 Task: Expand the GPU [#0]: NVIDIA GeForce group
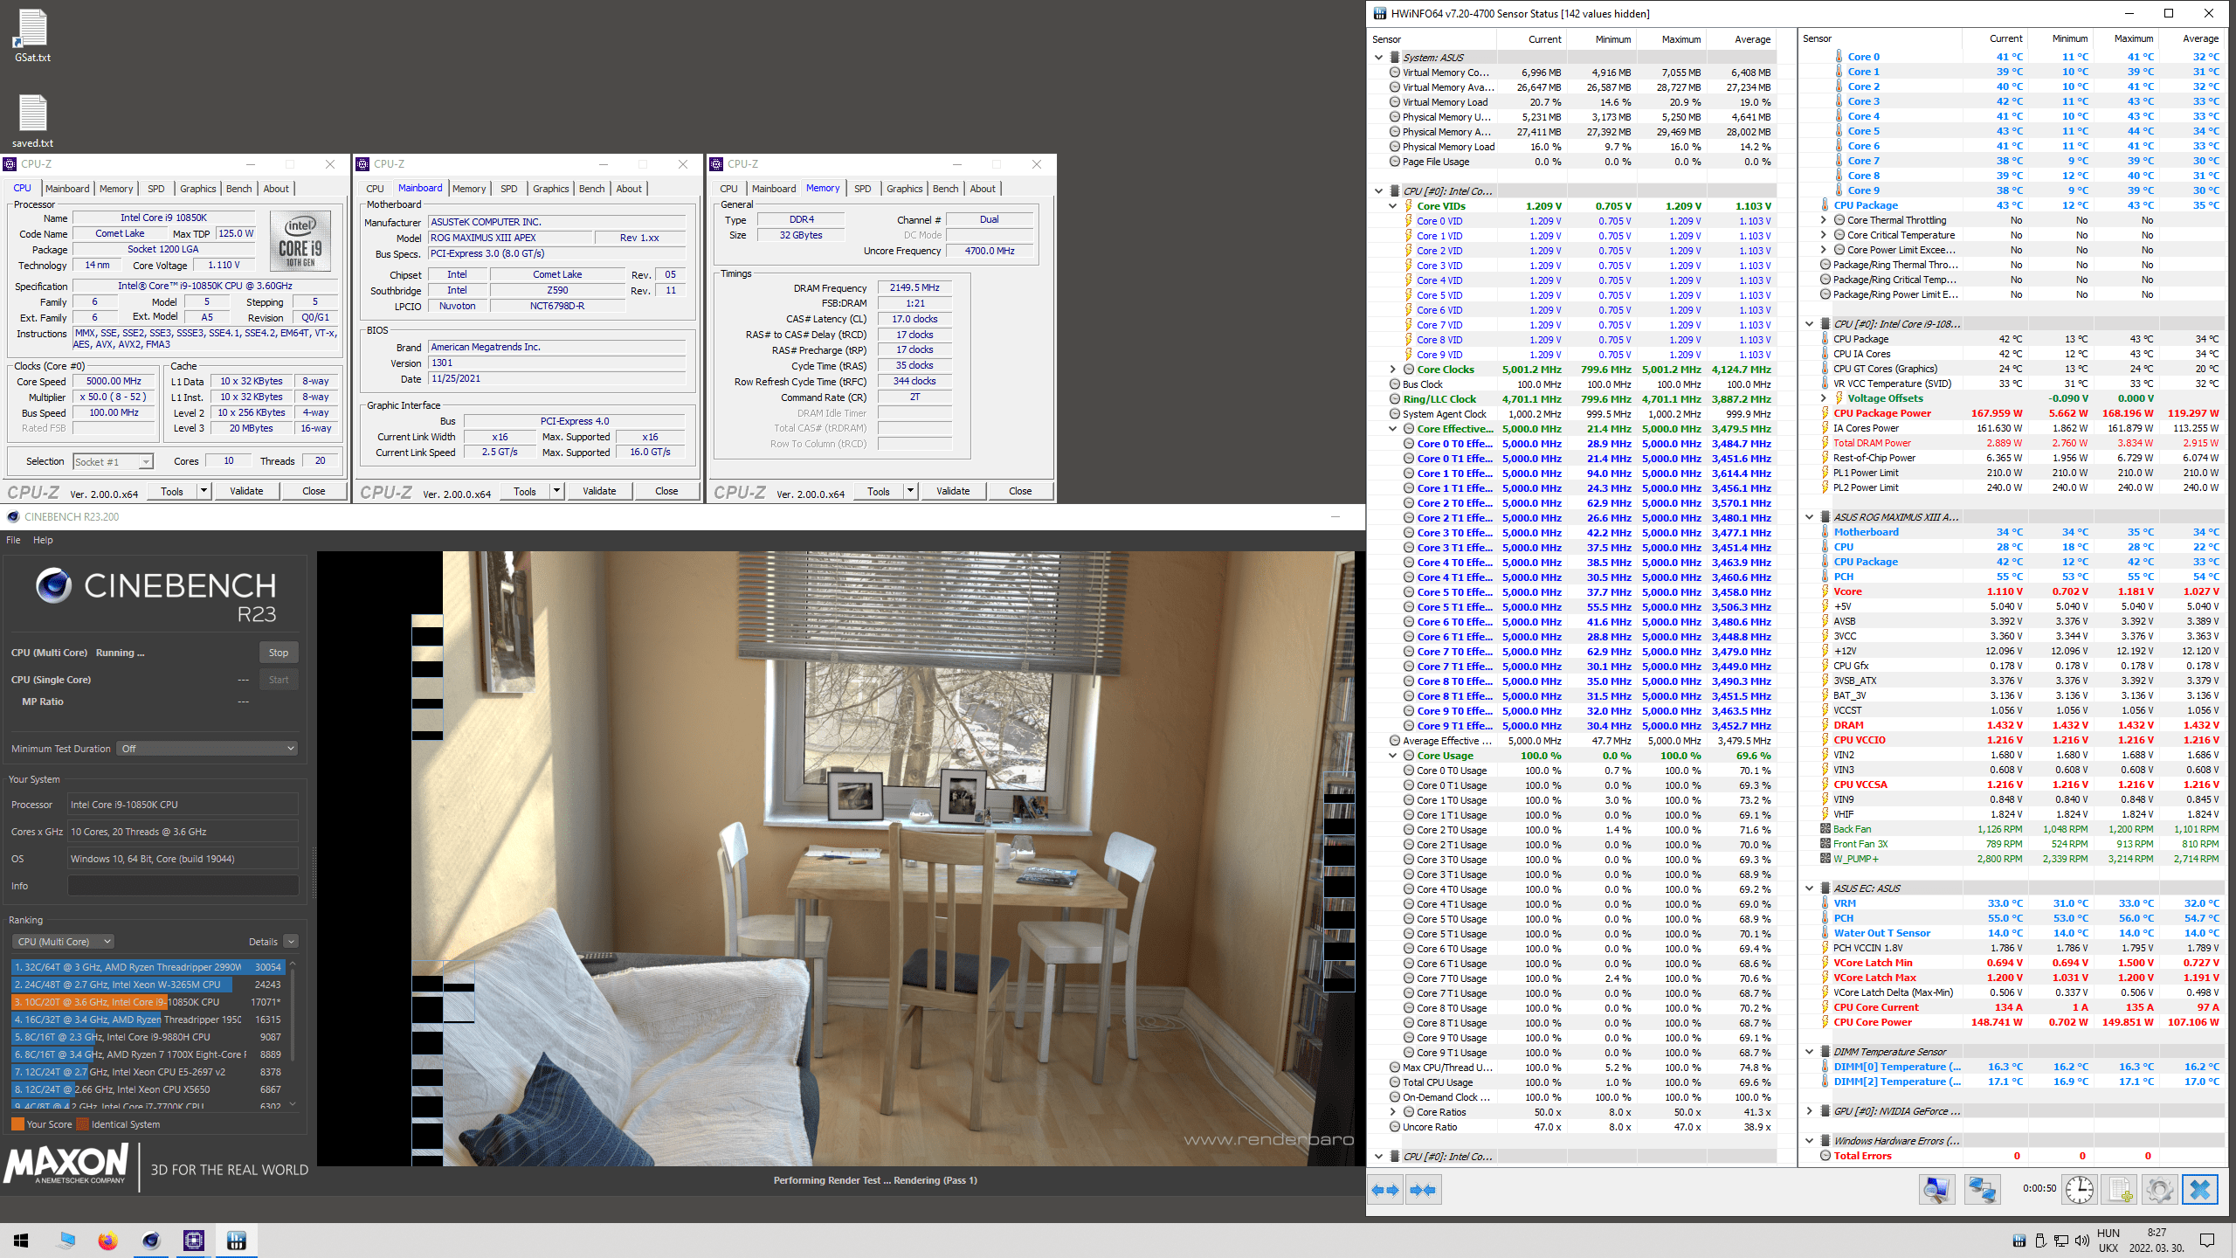(1810, 1111)
